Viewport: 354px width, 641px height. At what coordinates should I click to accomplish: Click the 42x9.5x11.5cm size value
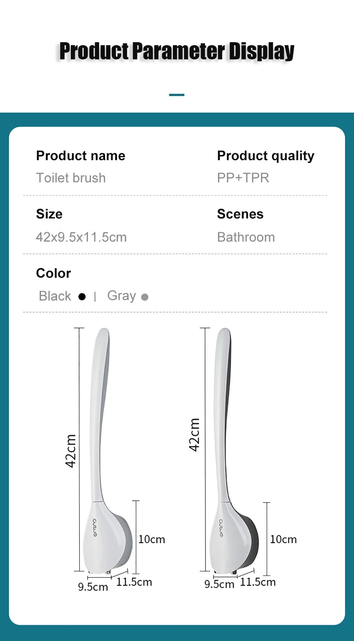(x=81, y=237)
